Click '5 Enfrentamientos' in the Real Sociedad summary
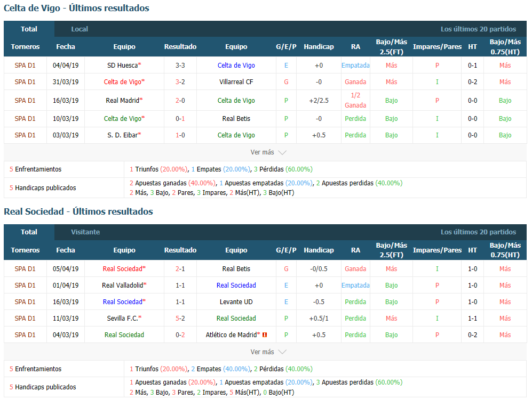532x400 pixels. (x=36, y=369)
